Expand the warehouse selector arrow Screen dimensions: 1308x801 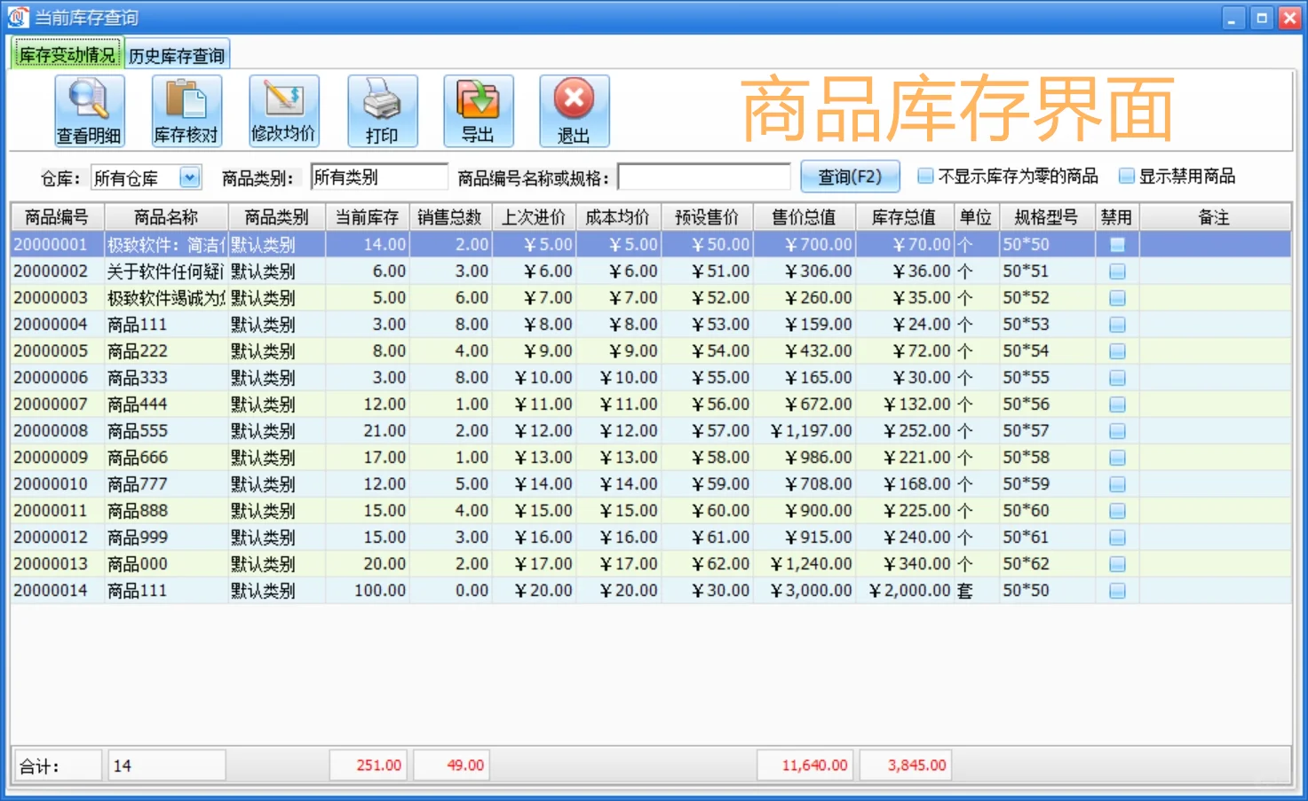point(188,177)
